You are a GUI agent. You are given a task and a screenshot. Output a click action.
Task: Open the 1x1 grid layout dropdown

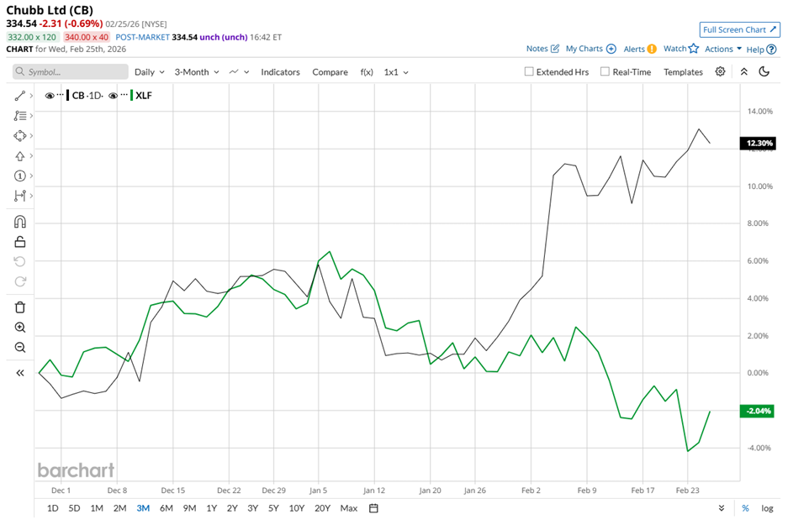tap(396, 72)
